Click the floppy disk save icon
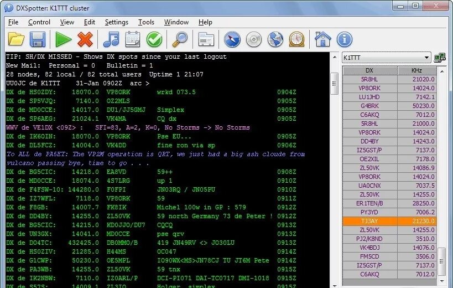Viewport: 453px width, 288px height. click(x=38, y=39)
